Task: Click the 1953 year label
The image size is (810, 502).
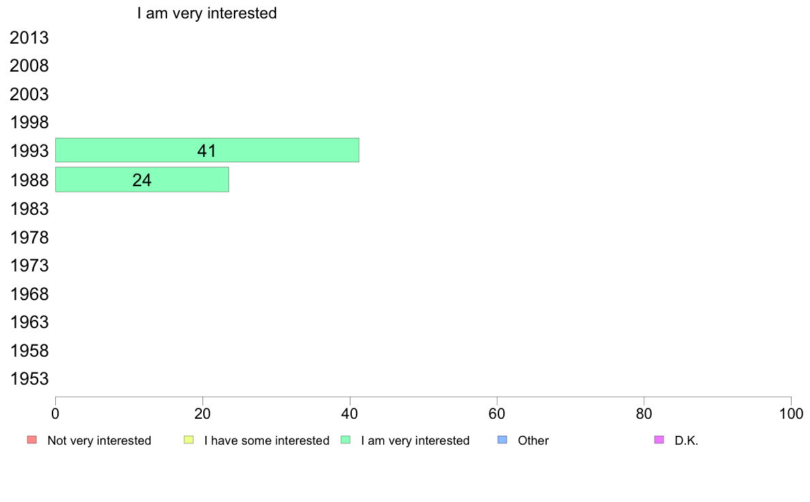Action: pos(29,379)
